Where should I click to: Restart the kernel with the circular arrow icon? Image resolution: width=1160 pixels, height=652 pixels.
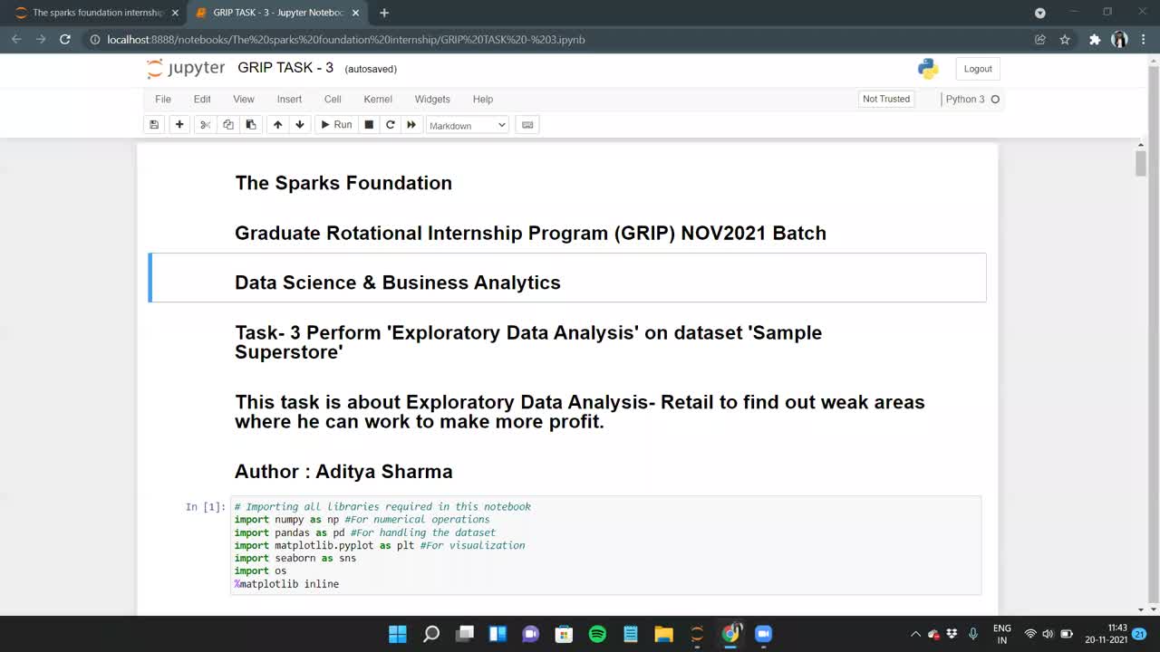coord(391,125)
